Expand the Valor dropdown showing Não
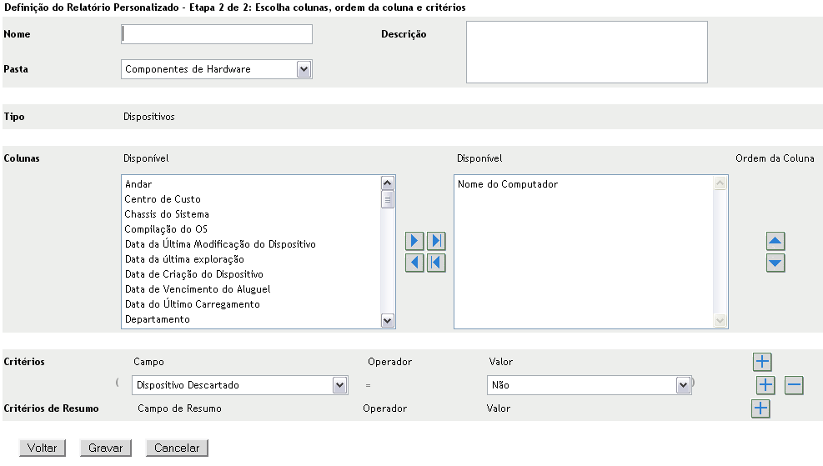Screen dimensions: 823x466 click(684, 385)
